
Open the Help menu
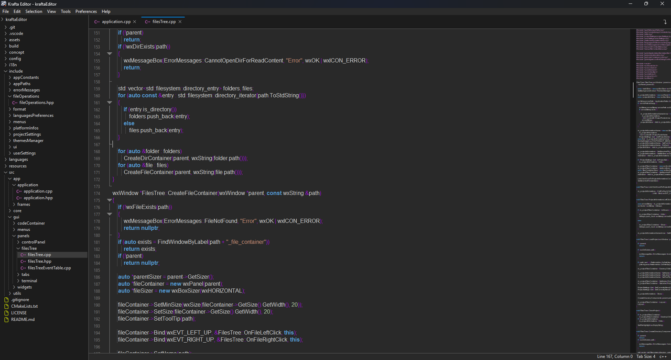(x=106, y=11)
